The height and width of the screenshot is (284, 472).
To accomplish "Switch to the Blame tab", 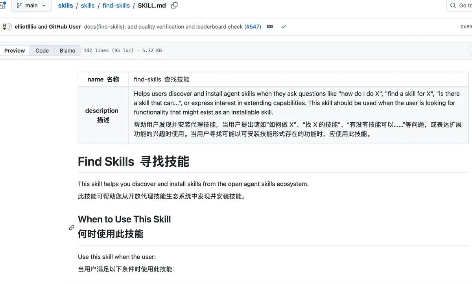I will click(67, 50).
